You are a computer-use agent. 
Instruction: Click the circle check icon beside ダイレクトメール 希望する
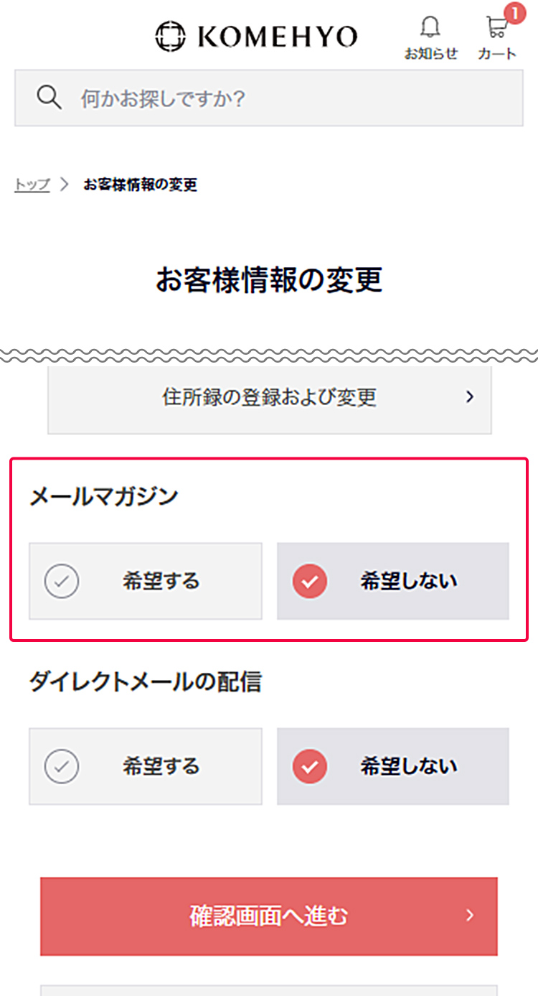pos(62,766)
